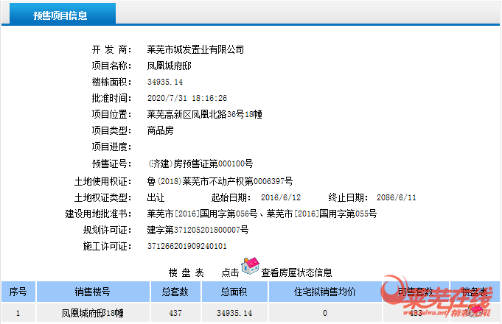Click project name 凤凰城府邸
The height and width of the screenshot is (324, 502).
[x=169, y=66]
